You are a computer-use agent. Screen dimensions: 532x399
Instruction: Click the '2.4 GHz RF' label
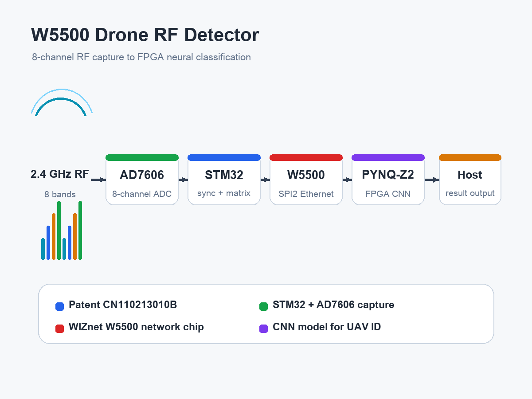click(60, 174)
